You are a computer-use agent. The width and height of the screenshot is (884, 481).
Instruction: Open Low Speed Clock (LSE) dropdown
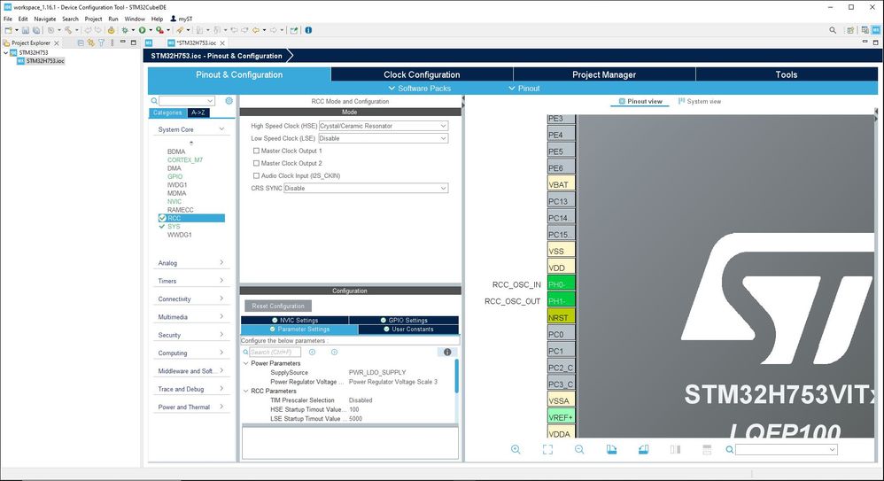(x=384, y=138)
